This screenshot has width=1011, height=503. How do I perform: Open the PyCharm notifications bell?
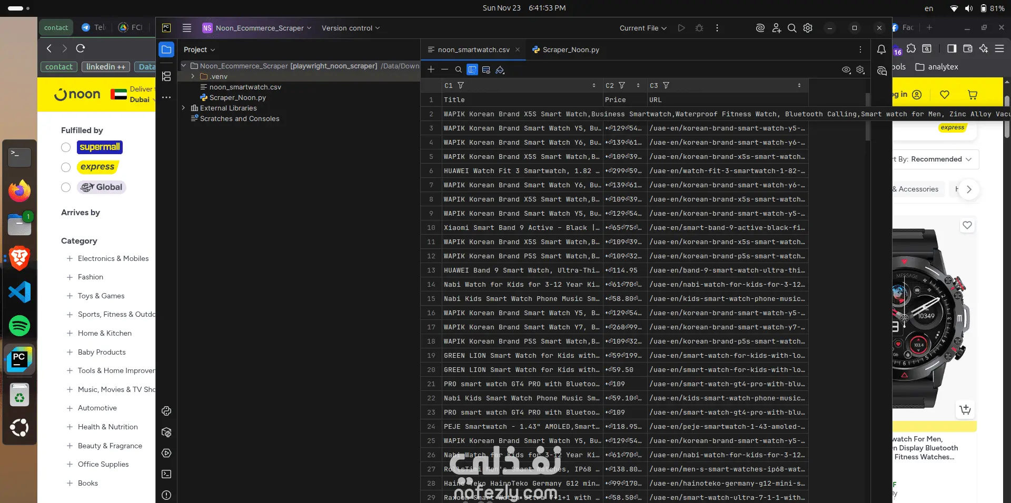[x=881, y=49]
